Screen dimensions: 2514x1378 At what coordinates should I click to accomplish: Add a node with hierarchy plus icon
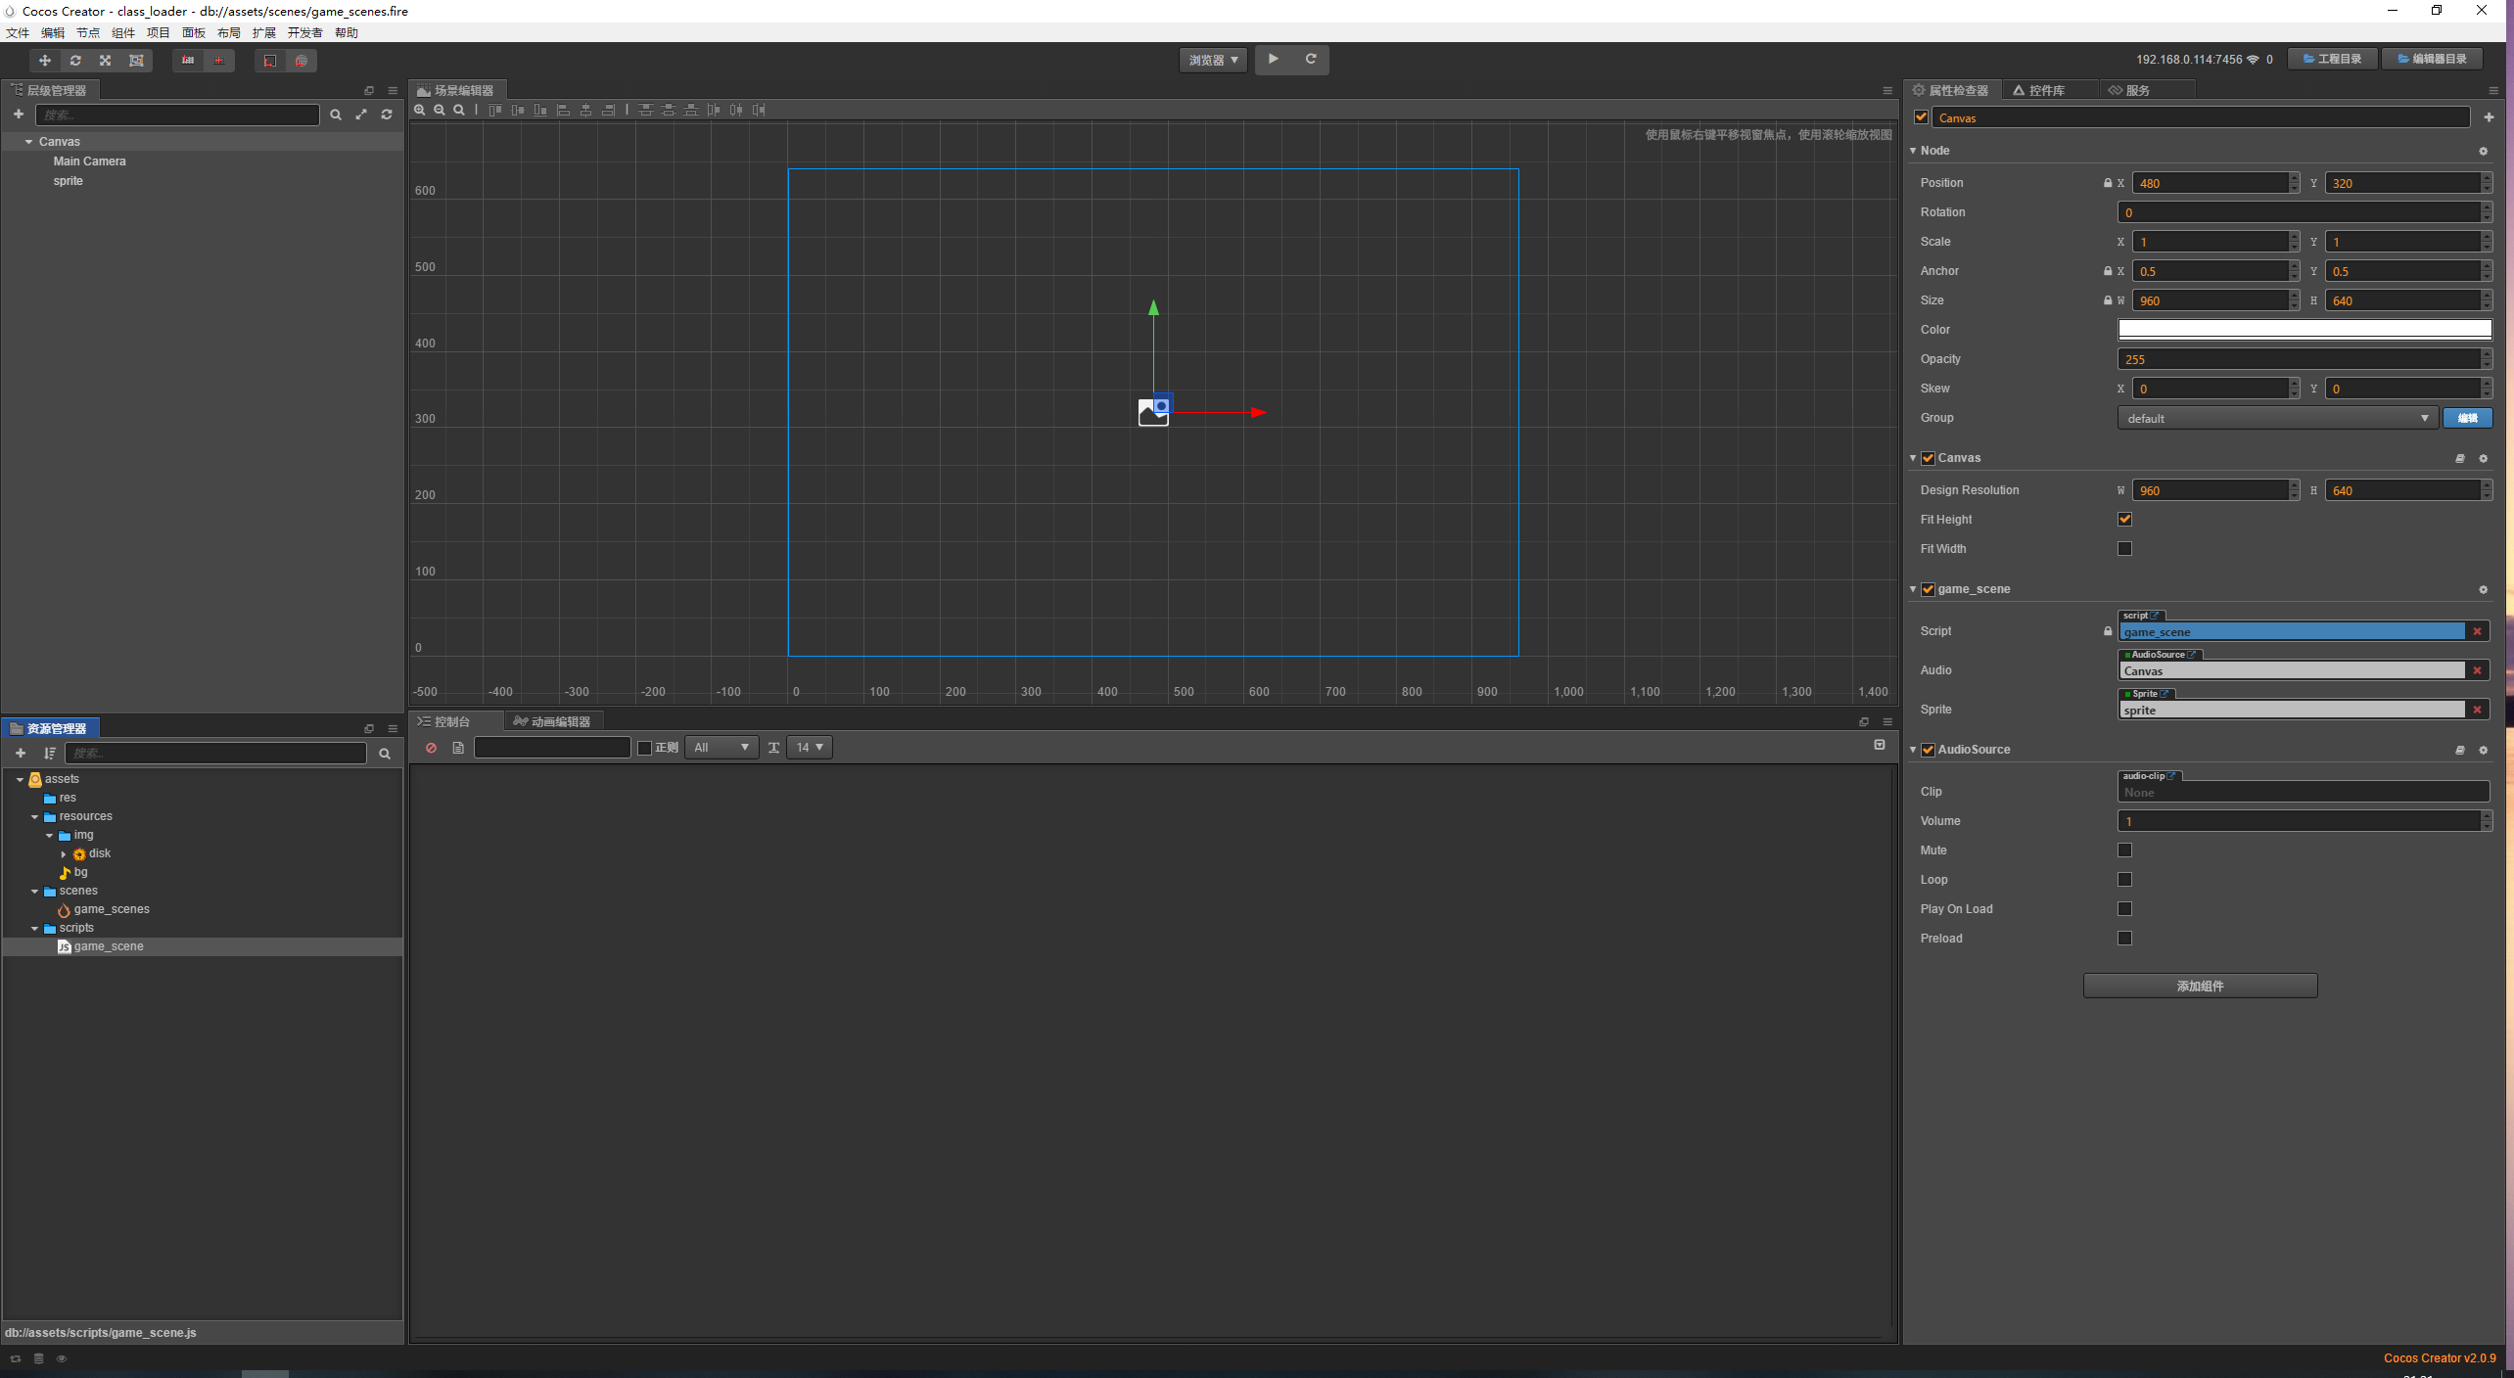pyautogui.click(x=19, y=115)
